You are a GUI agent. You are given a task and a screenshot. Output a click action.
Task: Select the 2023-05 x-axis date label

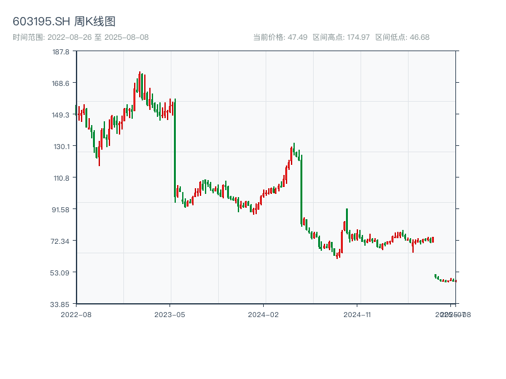pos(170,314)
